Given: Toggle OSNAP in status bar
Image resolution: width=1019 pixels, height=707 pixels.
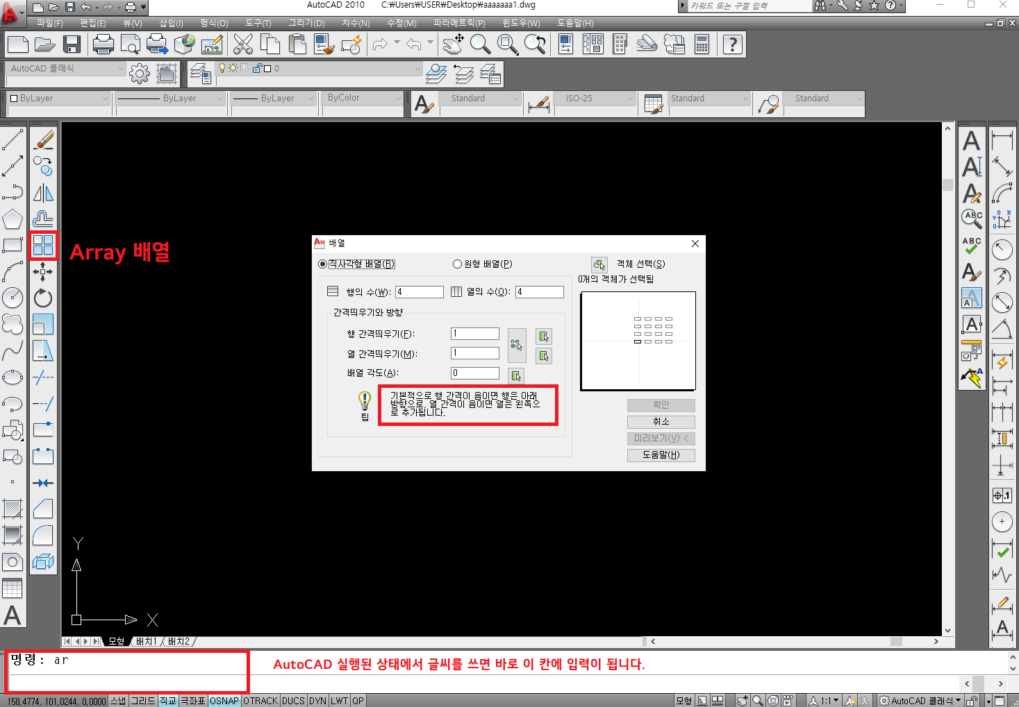Looking at the screenshot, I should point(224,701).
